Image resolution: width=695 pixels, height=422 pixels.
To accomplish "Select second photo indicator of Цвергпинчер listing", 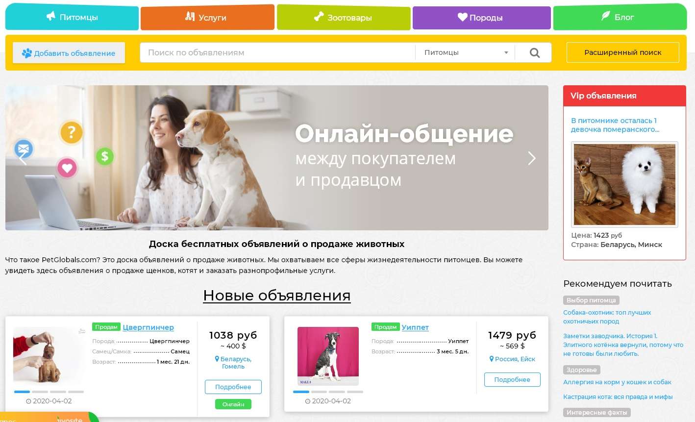I will click(x=40, y=392).
